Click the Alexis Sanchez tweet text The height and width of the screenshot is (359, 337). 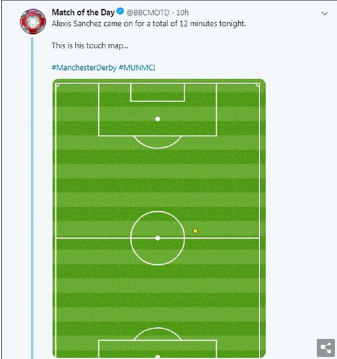point(149,25)
